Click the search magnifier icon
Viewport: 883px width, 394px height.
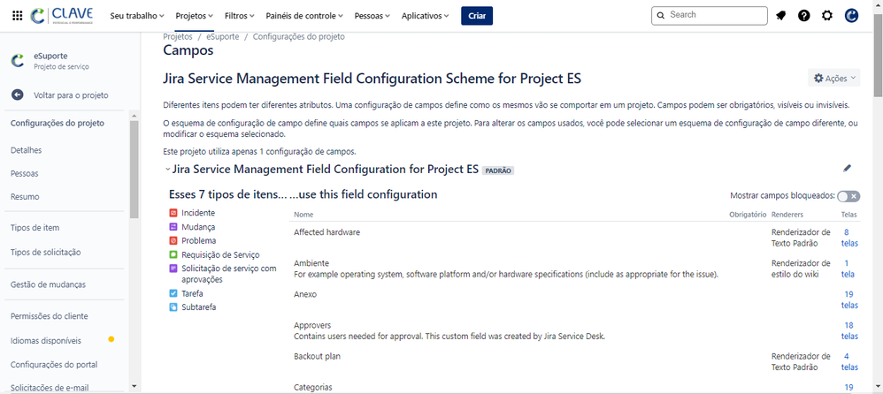(x=661, y=15)
